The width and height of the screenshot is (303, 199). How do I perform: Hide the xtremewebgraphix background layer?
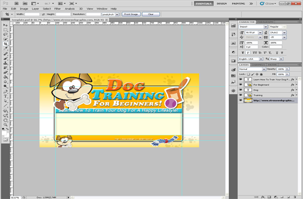241,101
